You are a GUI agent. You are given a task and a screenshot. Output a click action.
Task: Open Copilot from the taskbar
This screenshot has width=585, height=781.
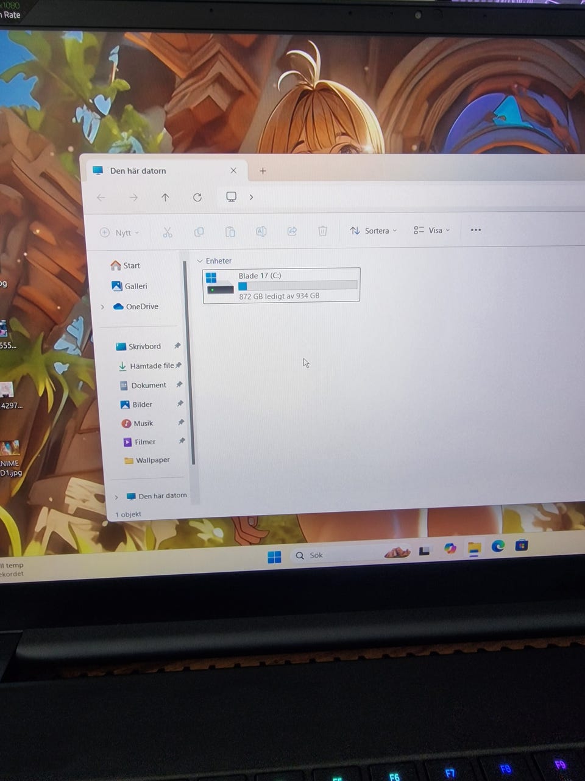[x=450, y=549]
